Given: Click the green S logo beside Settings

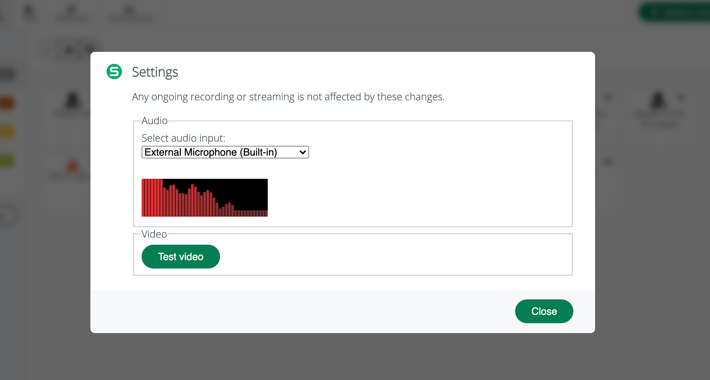Looking at the screenshot, I should coord(114,72).
